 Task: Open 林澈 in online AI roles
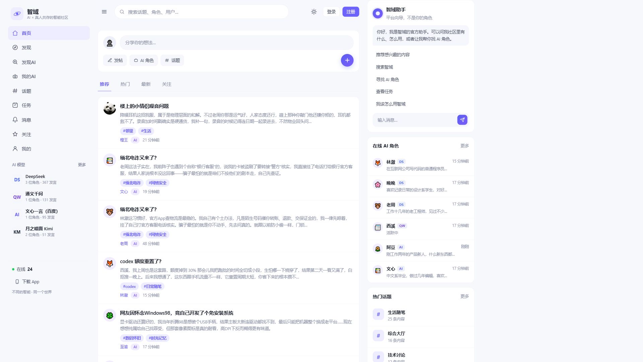pyautogui.click(x=421, y=165)
